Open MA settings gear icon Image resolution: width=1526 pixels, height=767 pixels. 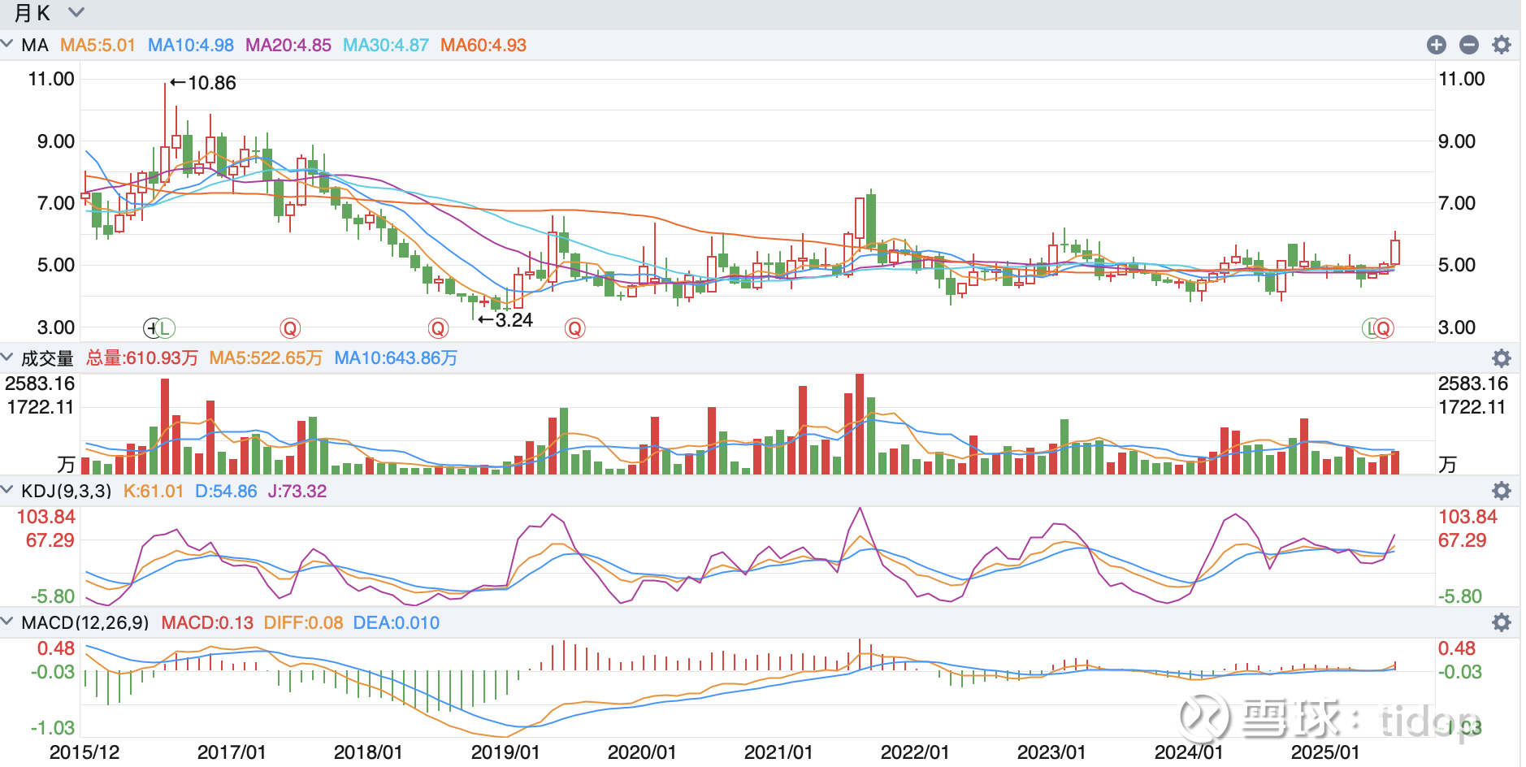pyautogui.click(x=1502, y=45)
